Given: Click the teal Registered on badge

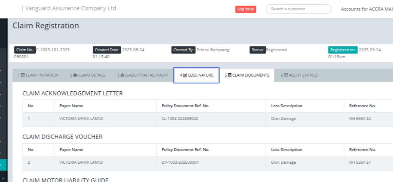Looking at the screenshot, I should [x=343, y=50].
